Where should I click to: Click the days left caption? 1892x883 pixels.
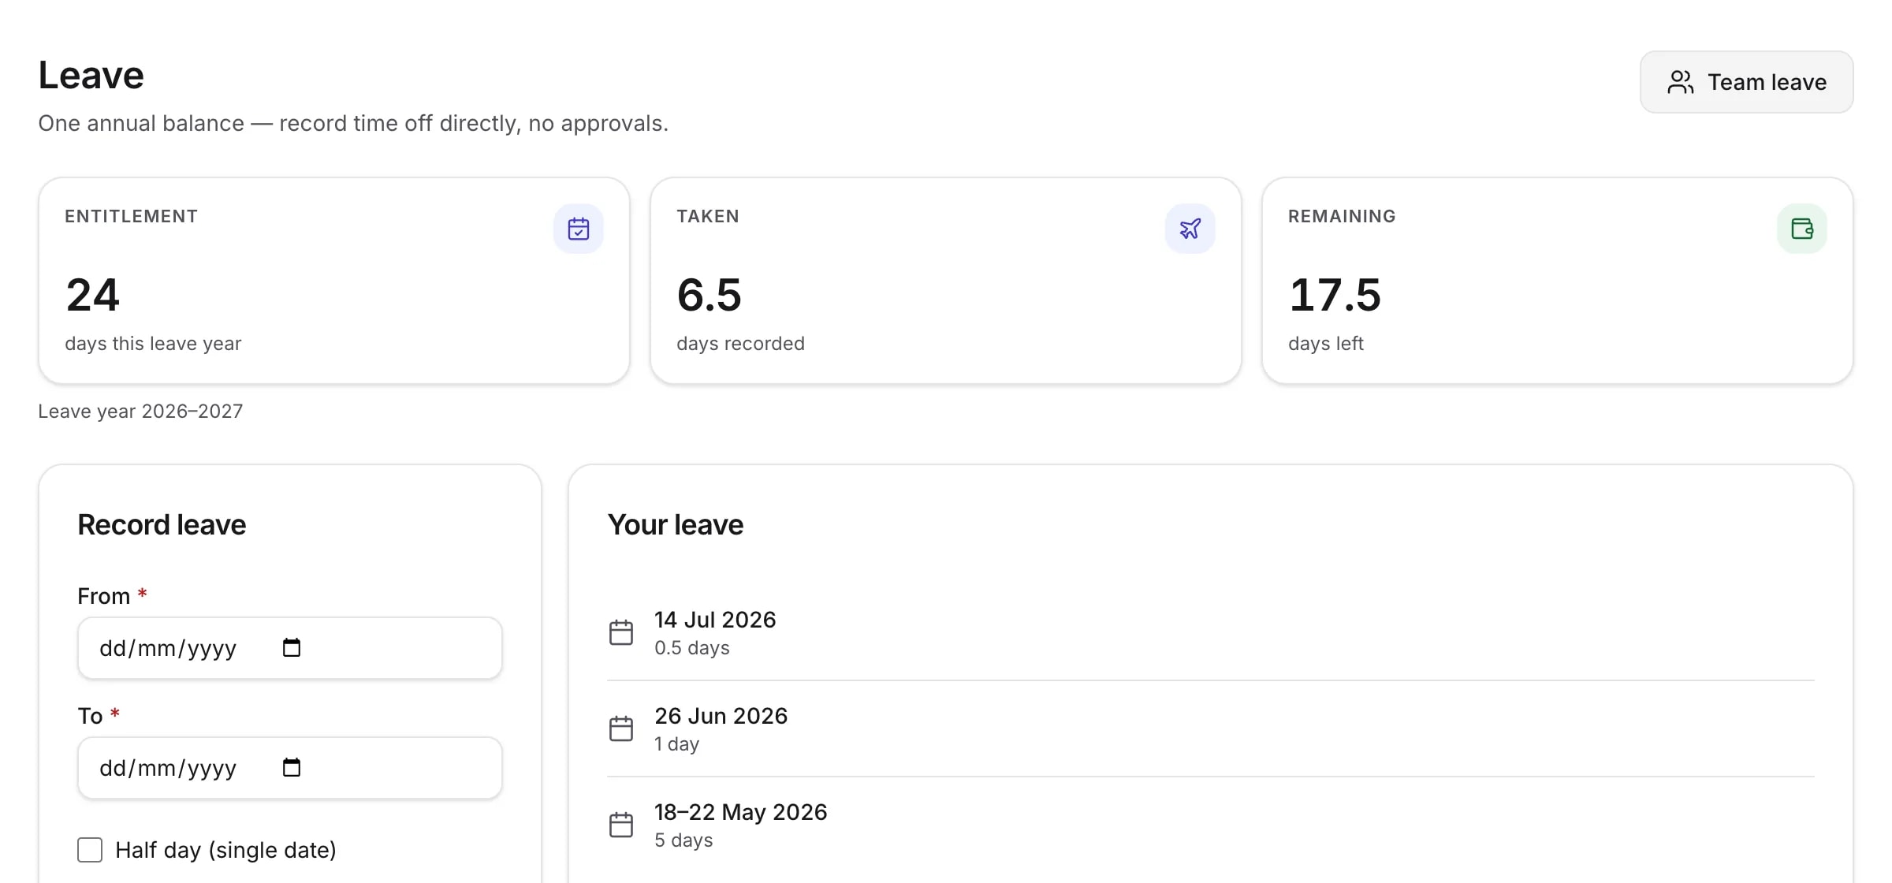[1325, 344]
